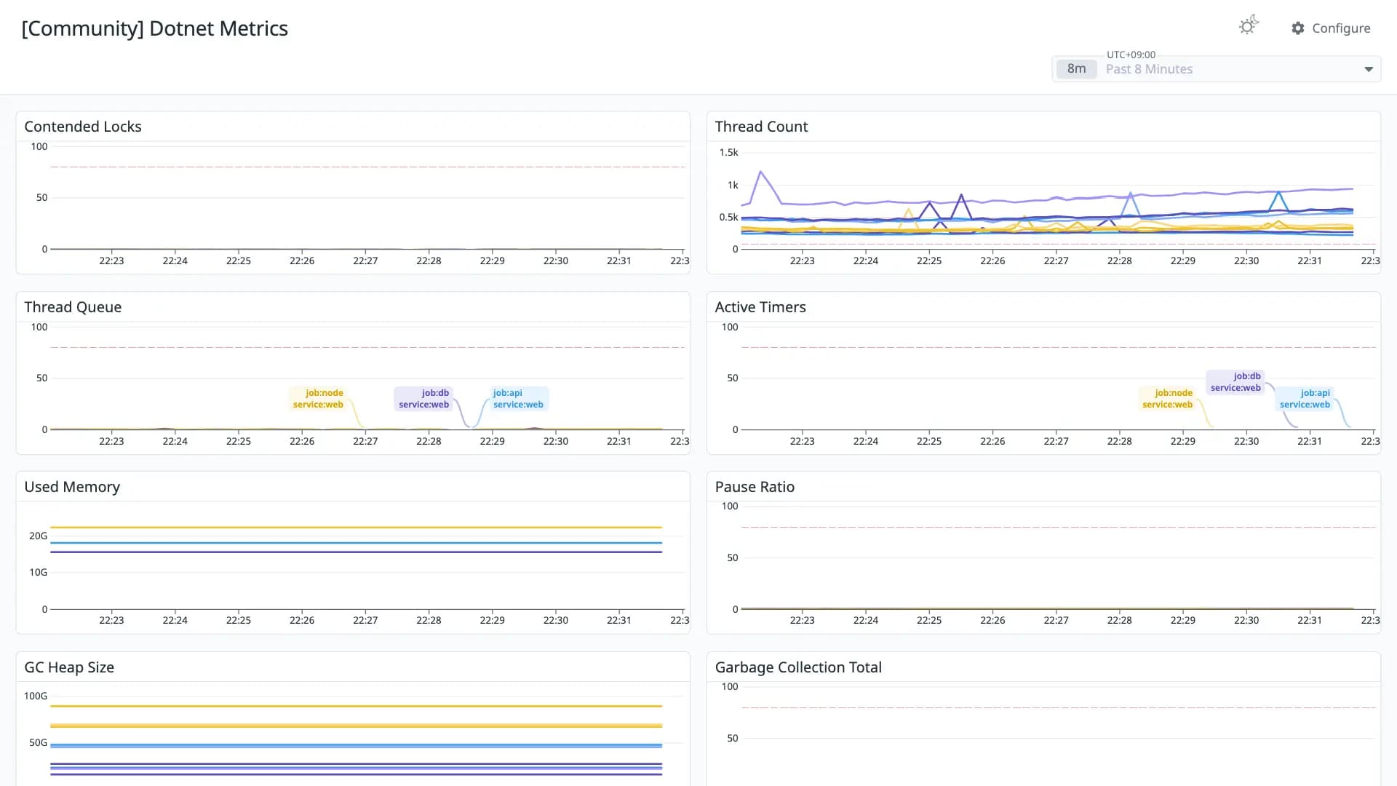Viewport: 1397px width, 786px height.
Task: Open the Configure settings
Action: click(x=1331, y=28)
